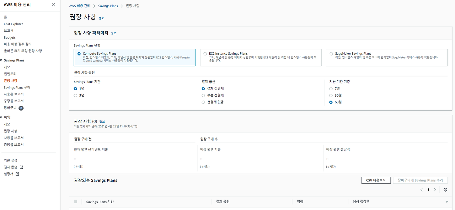Viewport: 455px width, 210px height.
Task: Toggle select-all checkbox in table header
Action: point(75,202)
